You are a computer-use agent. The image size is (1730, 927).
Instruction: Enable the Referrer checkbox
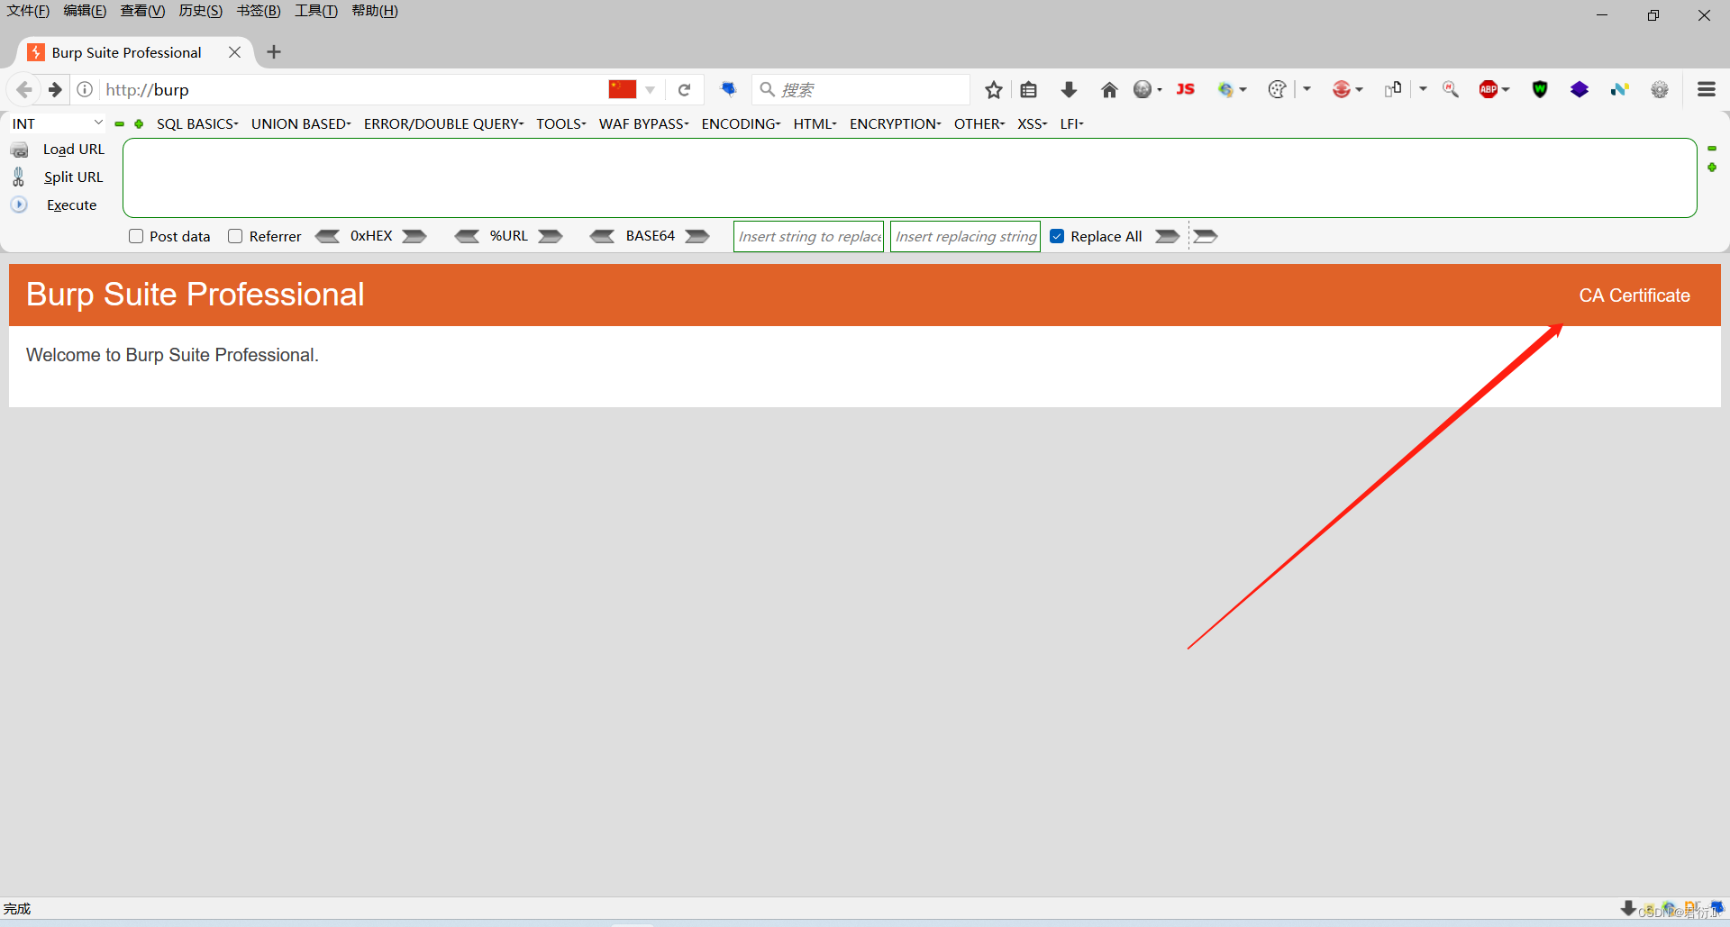coord(235,236)
